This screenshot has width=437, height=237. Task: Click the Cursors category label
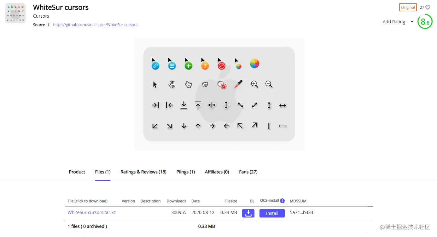(x=41, y=16)
